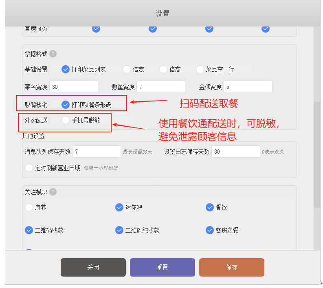This screenshot has width=323, height=288.
Task: Enable 手机号脱敏 for takeaway delivery
Action: 66,120
